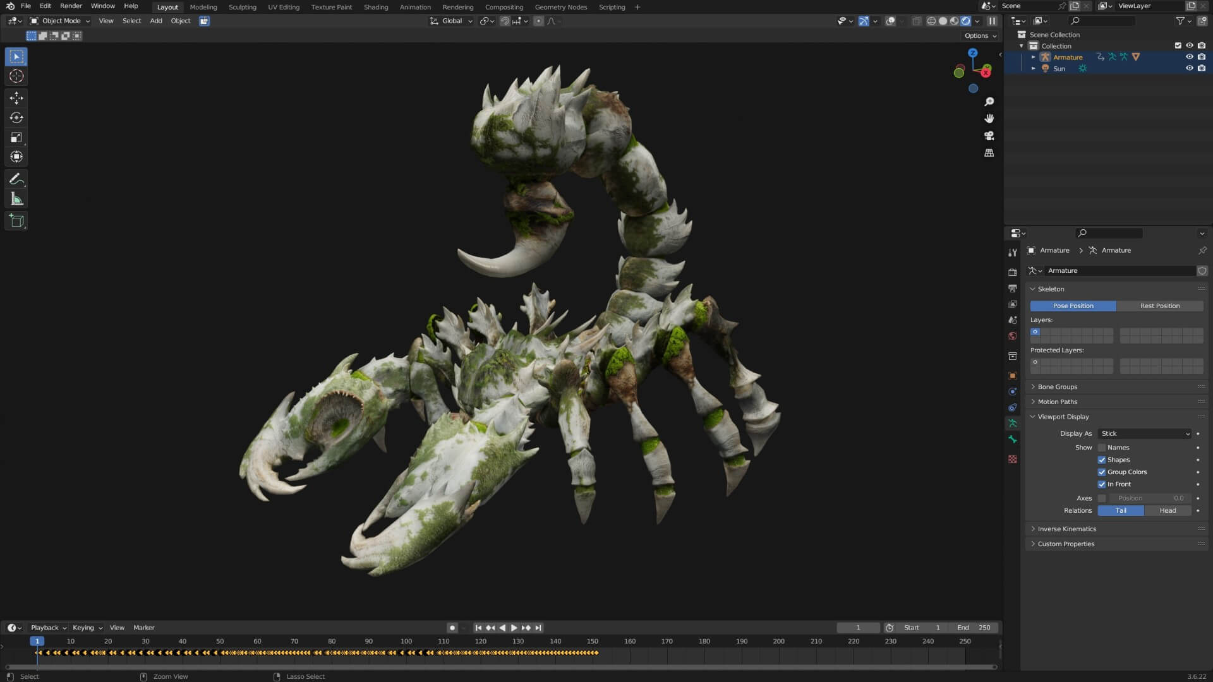Open the Render properties tab
Image resolution: width=1213 pixels, height=682 pixels.
click(1013, 272)
